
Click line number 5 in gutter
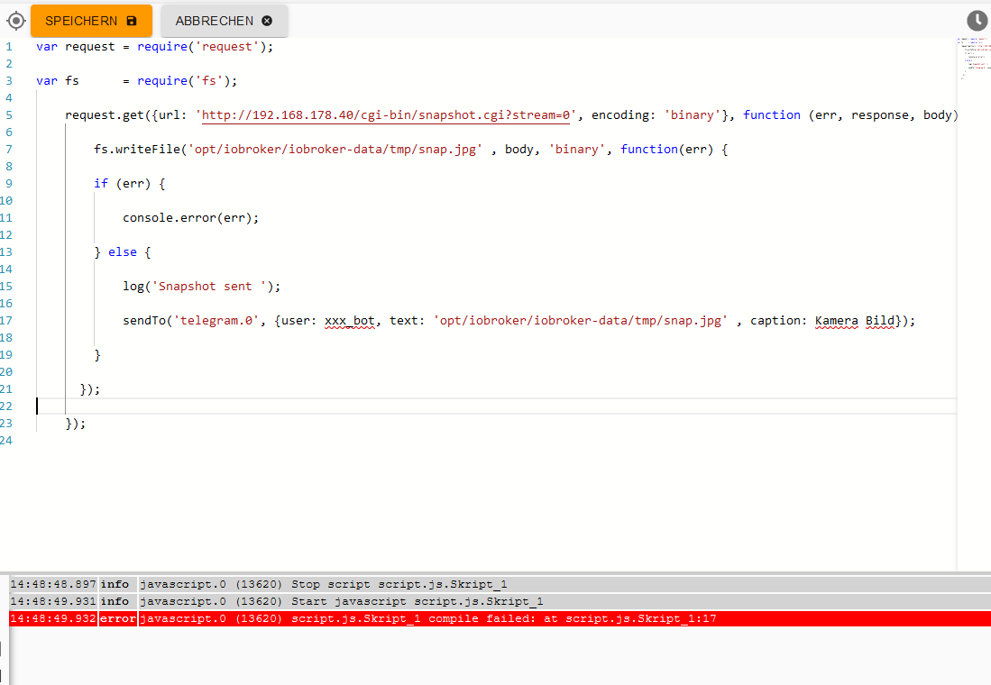click(9, 115)
